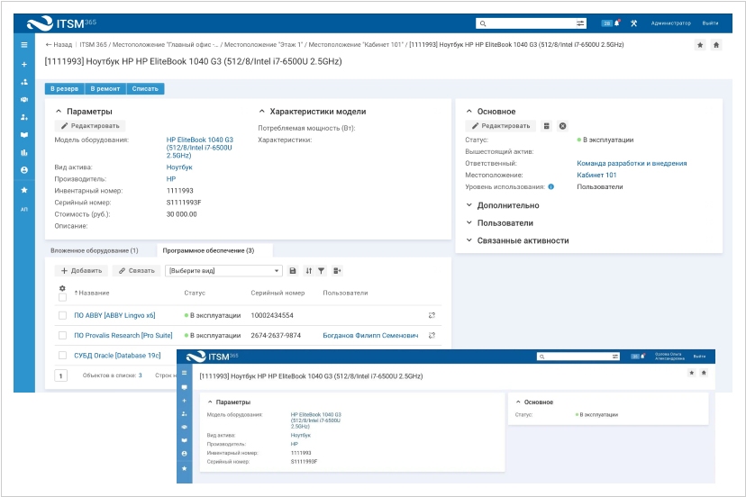The width and height of the screenshot is (746, 497).
Task: Open the Выберите вид dropdown
Action: pyautogui.click(x=223, y=271)
